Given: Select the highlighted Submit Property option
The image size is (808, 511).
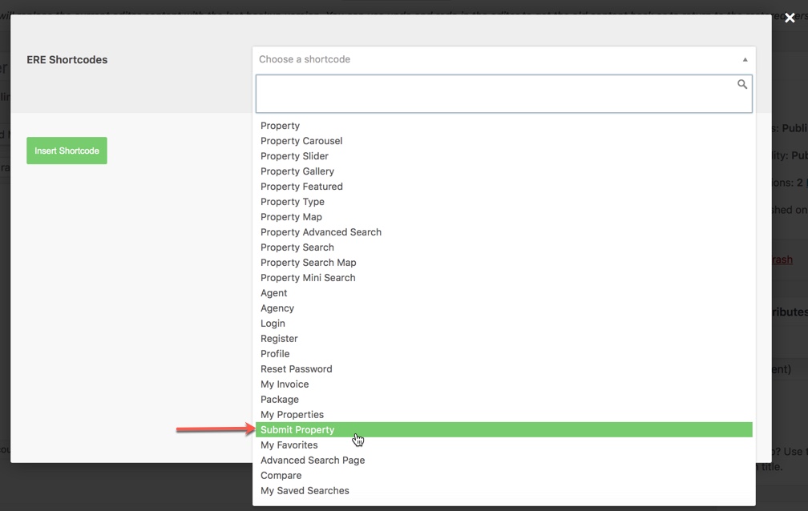Looking at the screenshot, I should (504, 429).
